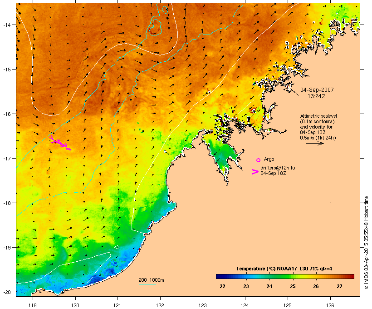
Task: Click longitude axis label 126
Action: [330, 305]
